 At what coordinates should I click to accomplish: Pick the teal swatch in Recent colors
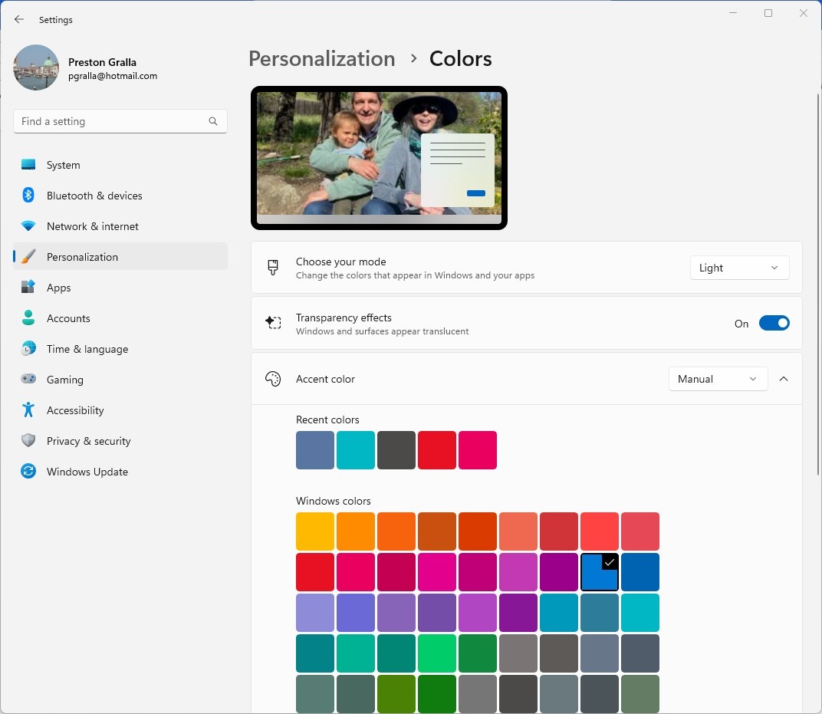tap(355, 450)
